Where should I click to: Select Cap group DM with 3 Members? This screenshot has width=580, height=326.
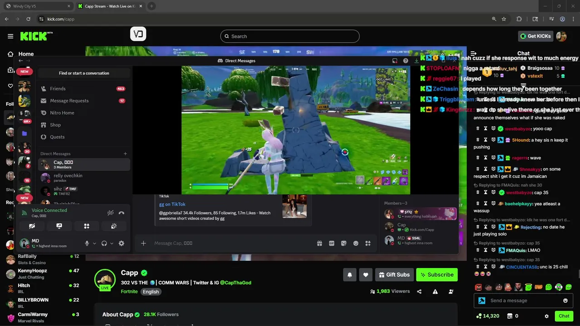coord(84,164)
